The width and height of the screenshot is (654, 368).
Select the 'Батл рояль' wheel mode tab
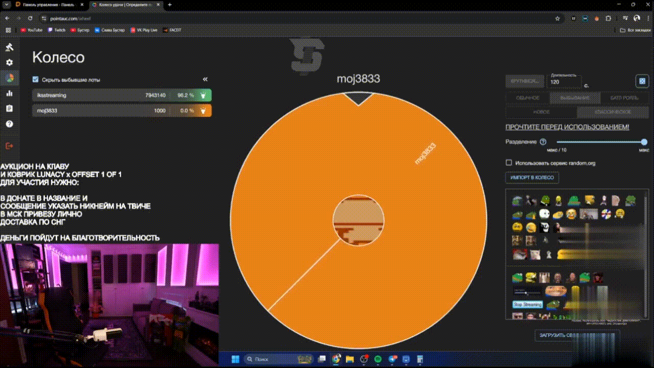tap(624, 98)
